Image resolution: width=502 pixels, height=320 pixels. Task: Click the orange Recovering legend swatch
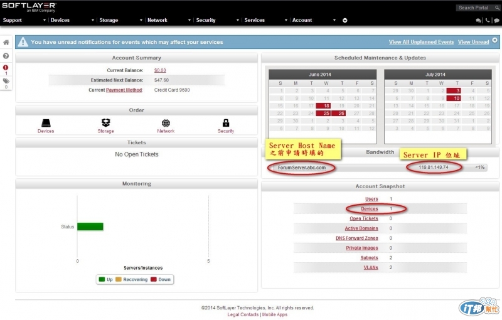(119, 279)
